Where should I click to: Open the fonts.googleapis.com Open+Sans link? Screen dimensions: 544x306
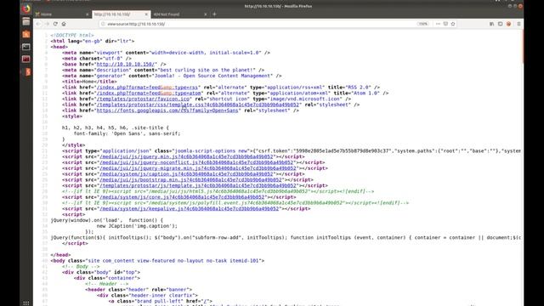167,110
